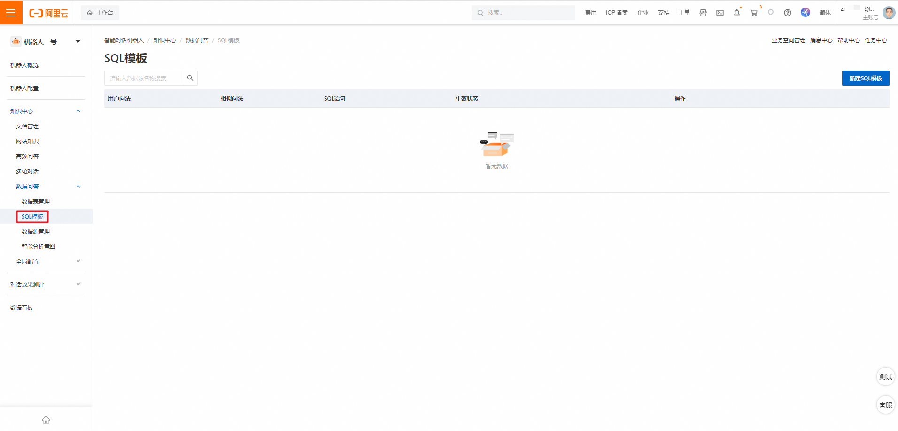Viewport: 898px width, 431px height.
Task: Switch to the 数据表管理 page
Action: pos(37,201)
